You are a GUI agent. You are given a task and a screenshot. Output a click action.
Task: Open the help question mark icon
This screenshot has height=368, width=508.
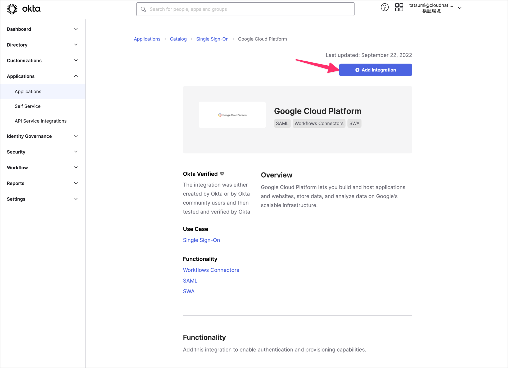(x=384, y=7)
